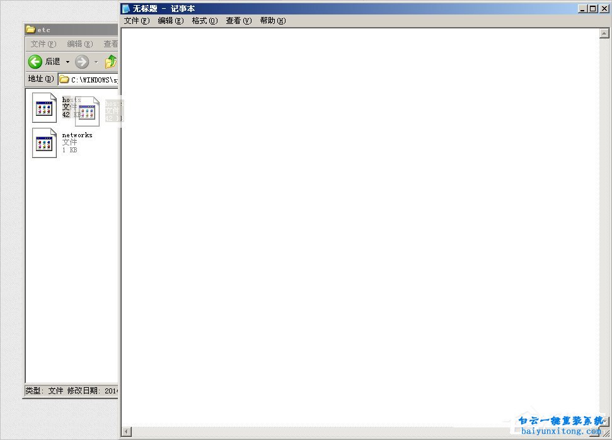
Task: Click the C:\WINDOWS address path field
Action: [x=95, y=80]
